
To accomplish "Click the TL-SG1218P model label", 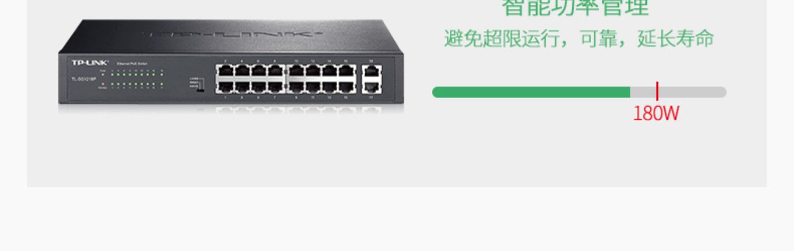I will coord(84,79).
